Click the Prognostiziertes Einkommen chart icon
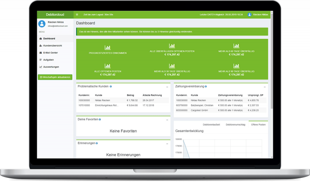Viewport: 310px width, 182px height. [x=107, y=48]
